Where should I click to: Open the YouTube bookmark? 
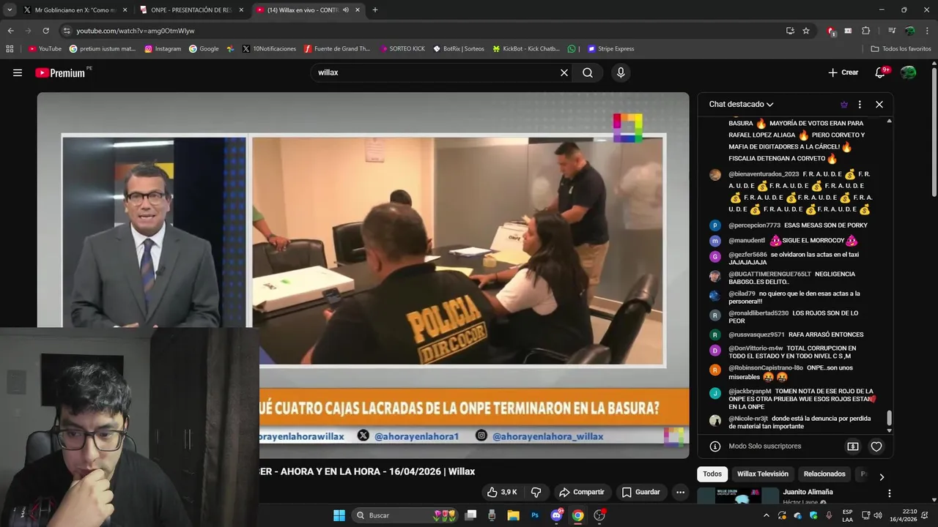(45, 49)
